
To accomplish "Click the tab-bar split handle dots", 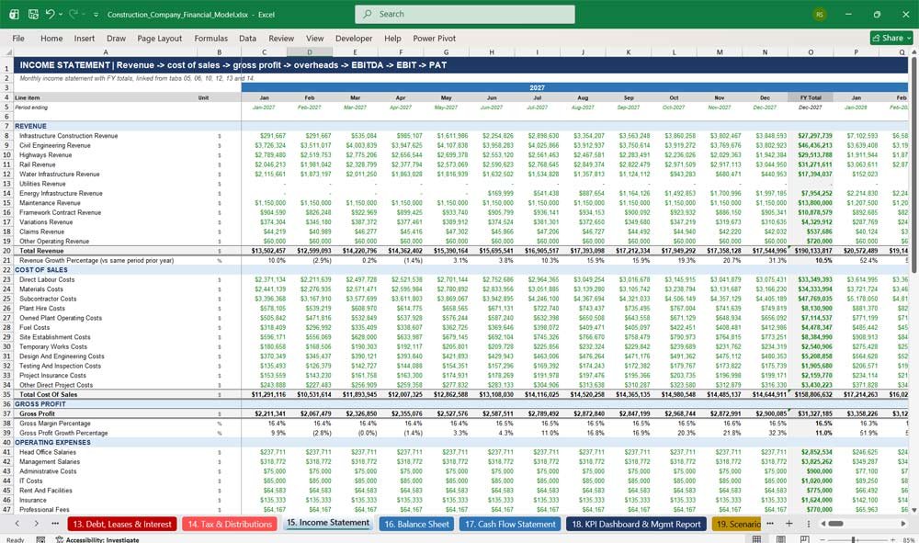I will coord(808,524).
